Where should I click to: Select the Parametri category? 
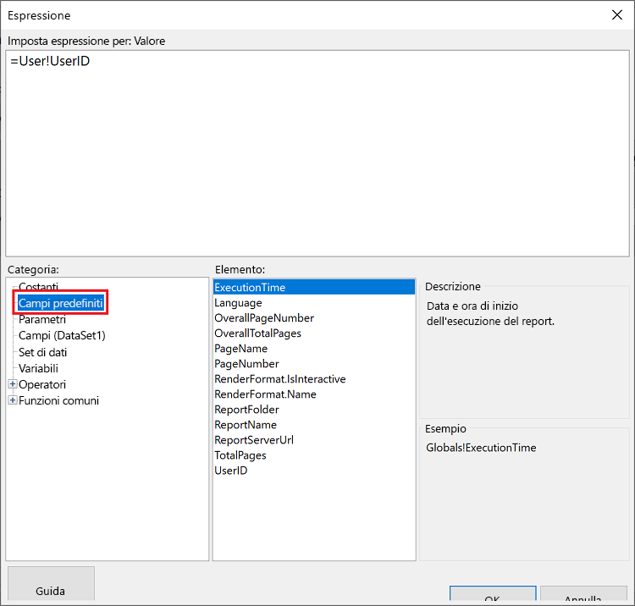(42, 319)
